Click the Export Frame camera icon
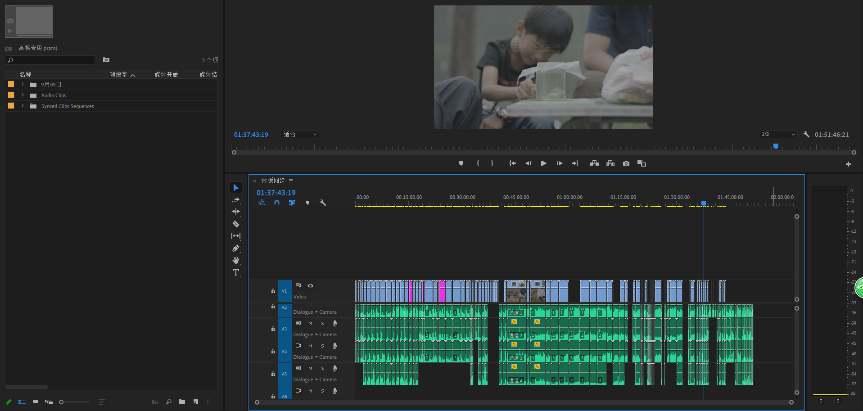Viewport: 863px width, 411px height. point(626,163)
